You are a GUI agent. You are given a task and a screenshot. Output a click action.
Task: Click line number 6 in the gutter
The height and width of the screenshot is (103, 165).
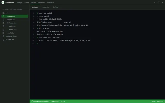34,28
